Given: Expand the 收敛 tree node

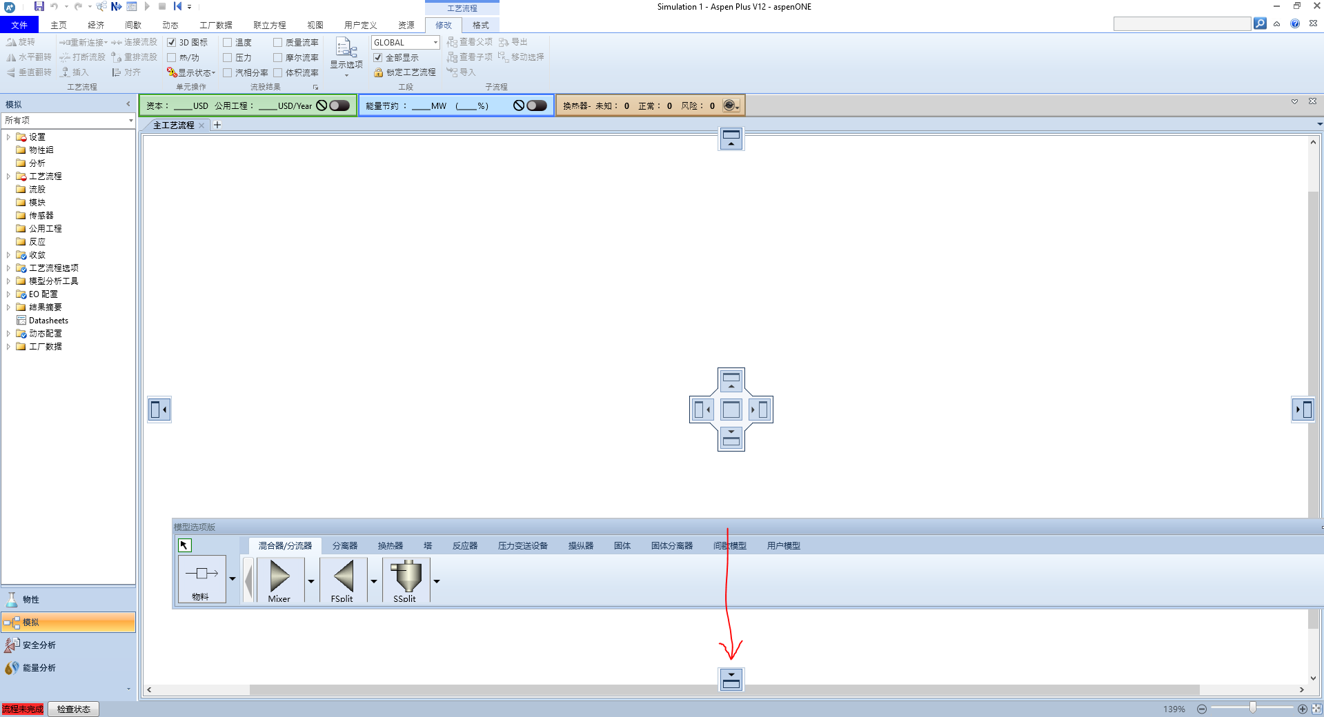Looking at the screenshot, I should 8,255.
